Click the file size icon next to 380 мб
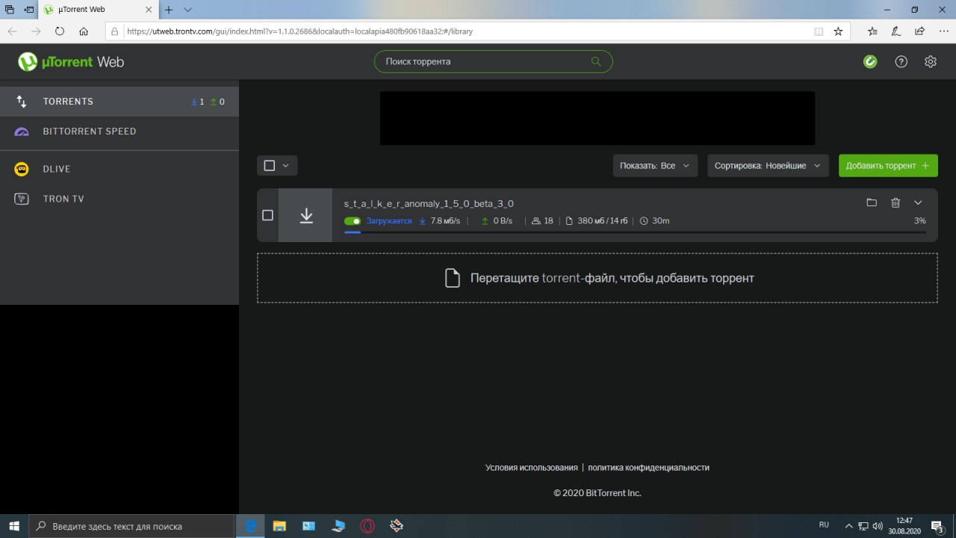 click(x=569, y=221)
